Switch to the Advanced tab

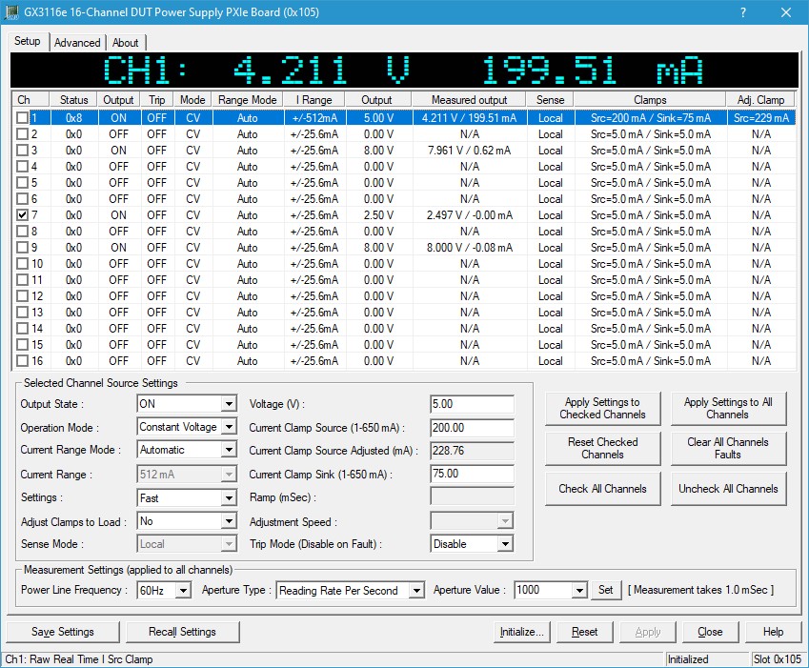[x=77, y=43]
